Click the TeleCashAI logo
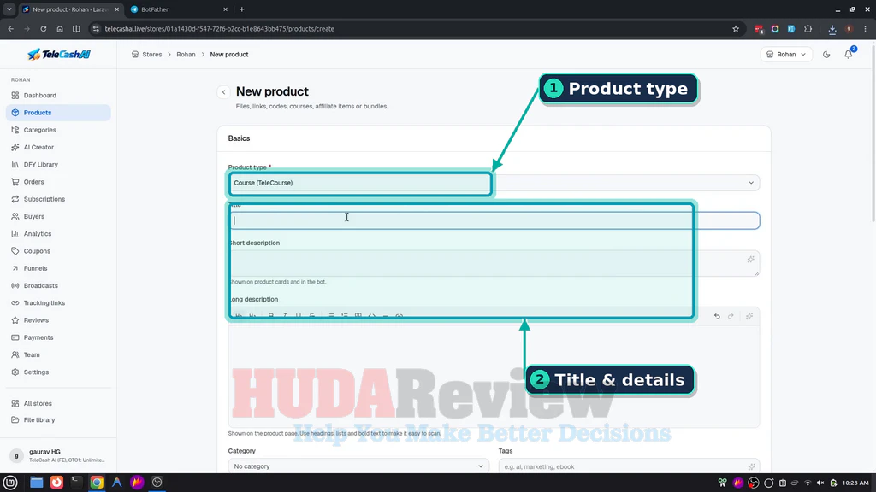 point(59,54)
